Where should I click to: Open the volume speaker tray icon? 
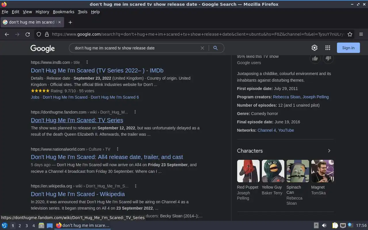(324, 225)
